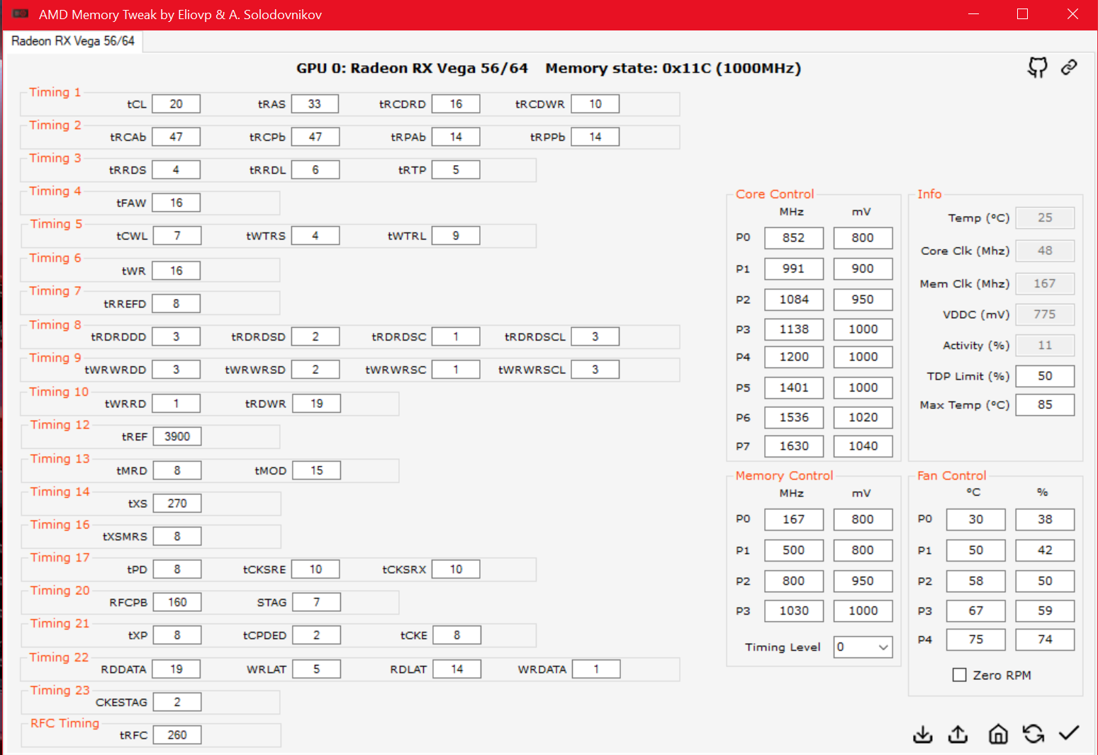The image size is (1098, 755).
Task: Select the tRPAb value field
Action: coord(456,137)
